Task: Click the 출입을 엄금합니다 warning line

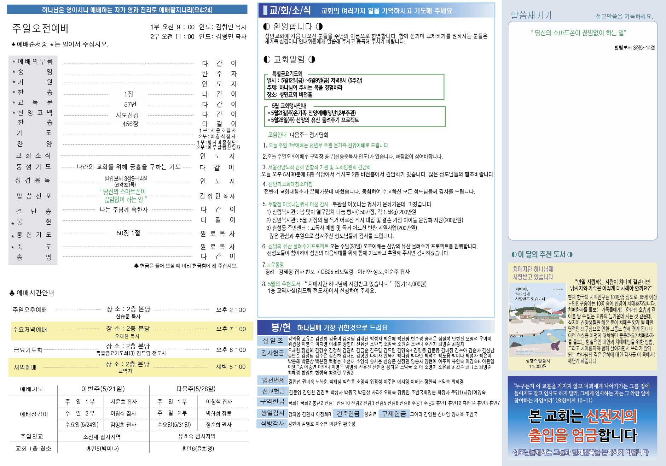Action: click(583, 435)
